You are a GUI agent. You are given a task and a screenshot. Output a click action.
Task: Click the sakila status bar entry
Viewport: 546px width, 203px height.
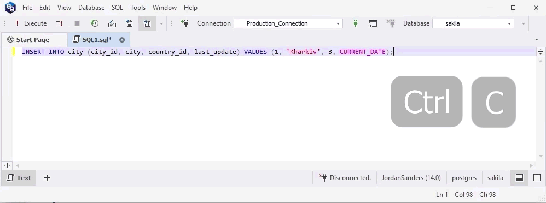point(495,178)
